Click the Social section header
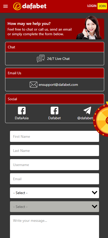108x238 pixels. pyautogui.click(x=55, y=99)
